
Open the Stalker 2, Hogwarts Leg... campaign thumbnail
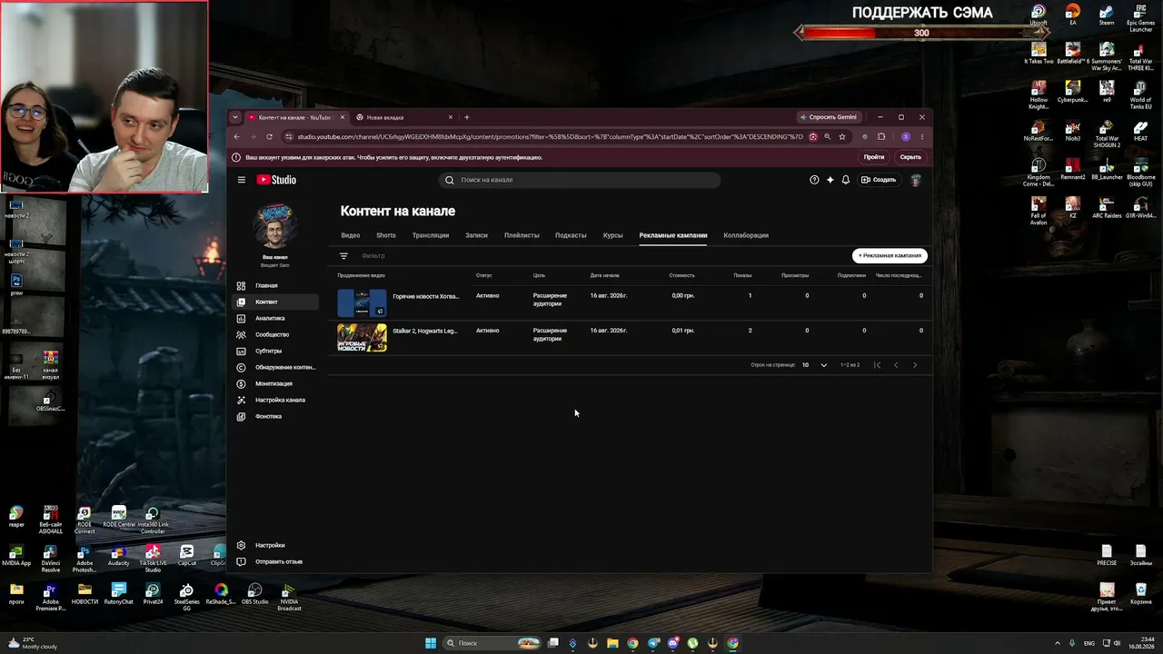[362, 338]
